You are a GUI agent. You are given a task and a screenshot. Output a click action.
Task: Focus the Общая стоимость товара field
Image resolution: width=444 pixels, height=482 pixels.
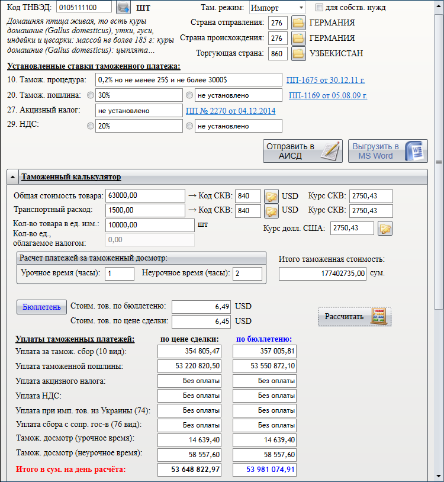click(145, 195)
